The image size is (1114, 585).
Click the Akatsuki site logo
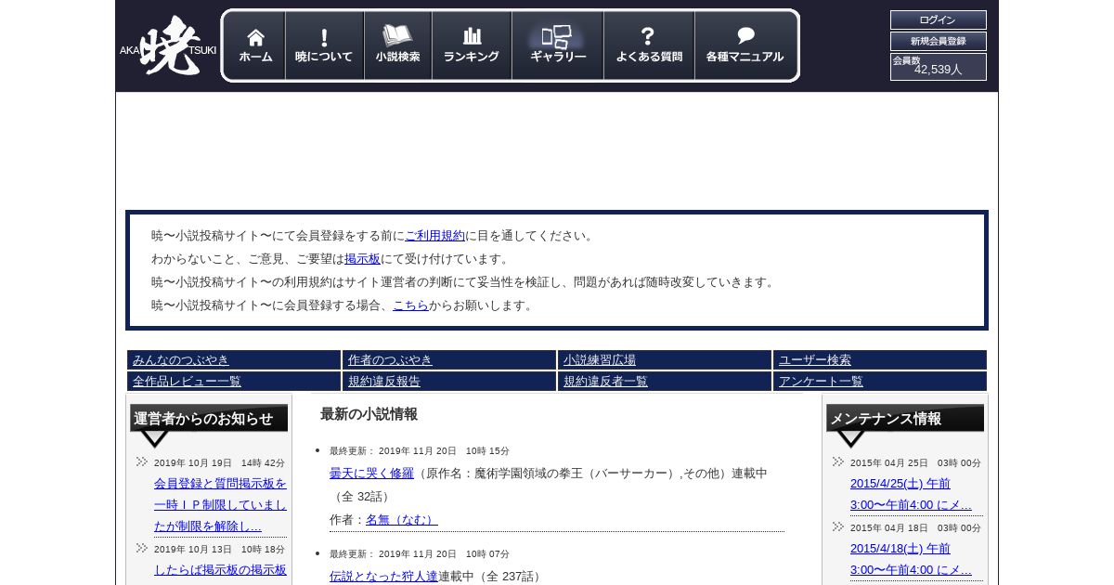(168, 46)
